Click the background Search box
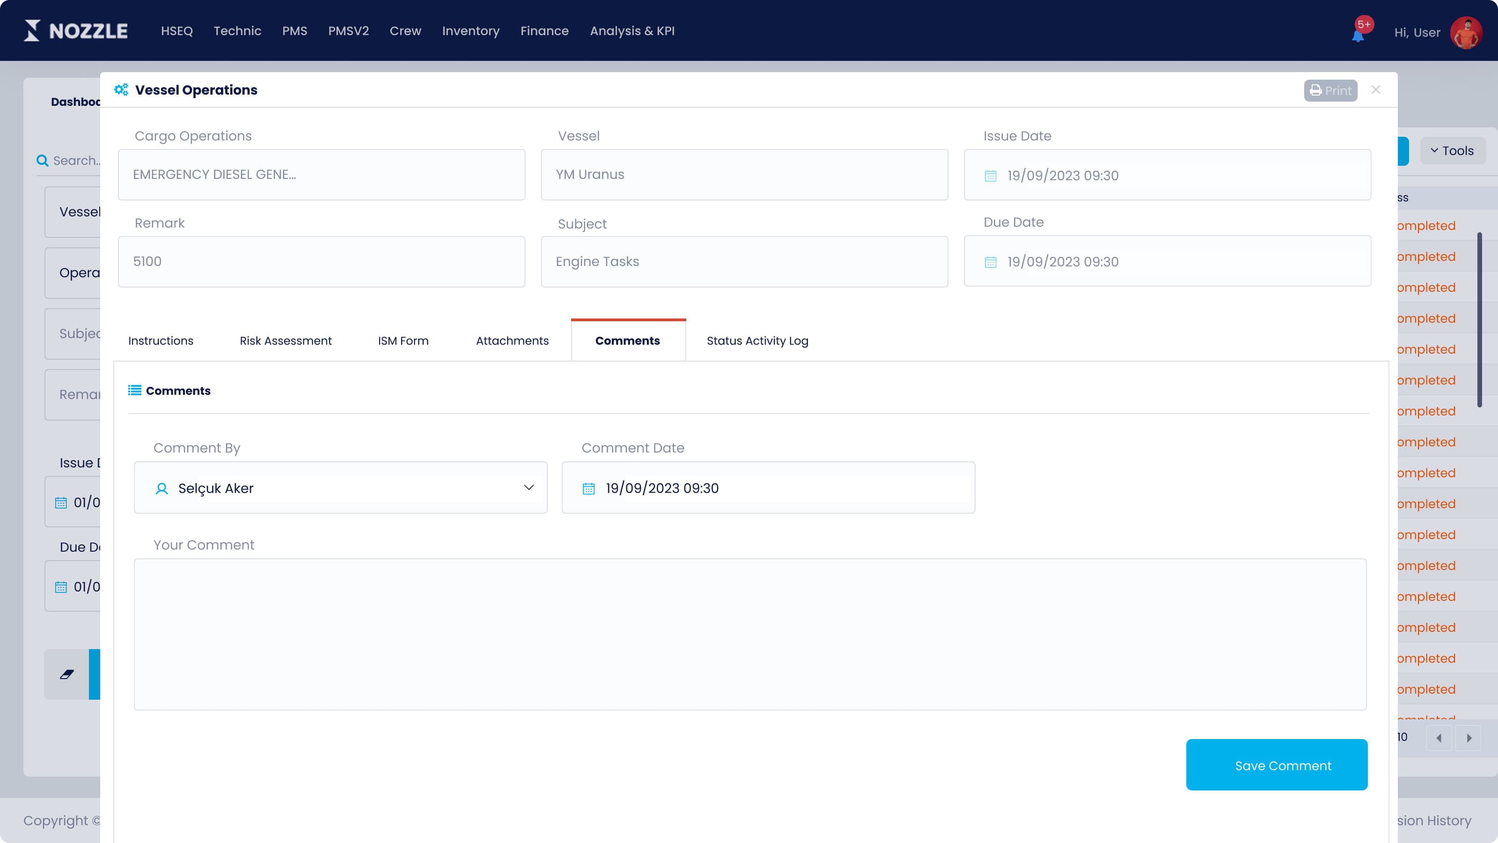Viewport: 1498px width, 843px height. pos(69,161)
